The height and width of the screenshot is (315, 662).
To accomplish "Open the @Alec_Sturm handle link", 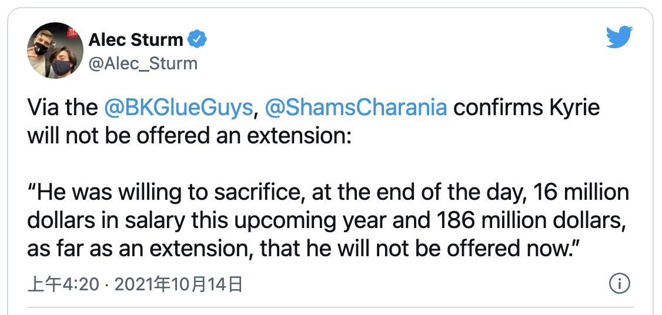I will (143, 62).
